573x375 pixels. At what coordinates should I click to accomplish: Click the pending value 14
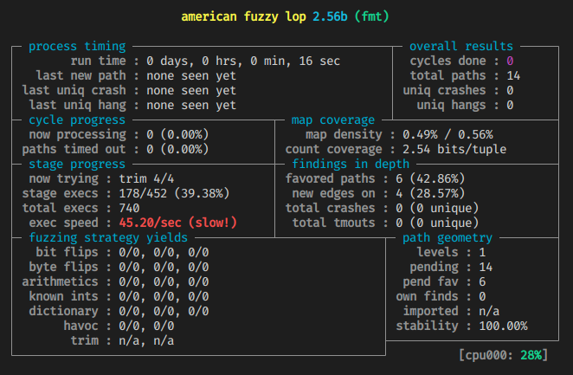486,267
